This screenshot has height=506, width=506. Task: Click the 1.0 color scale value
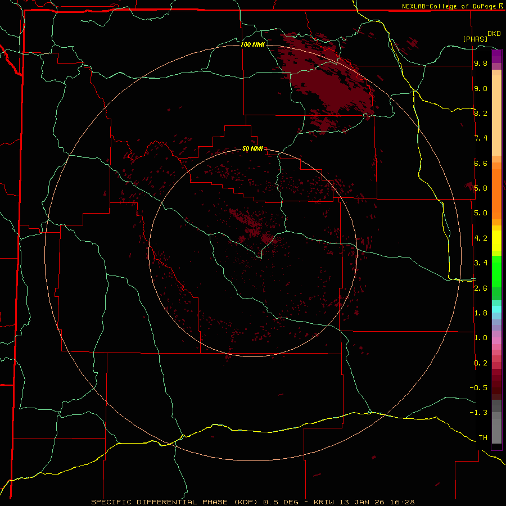click(481, 338)
